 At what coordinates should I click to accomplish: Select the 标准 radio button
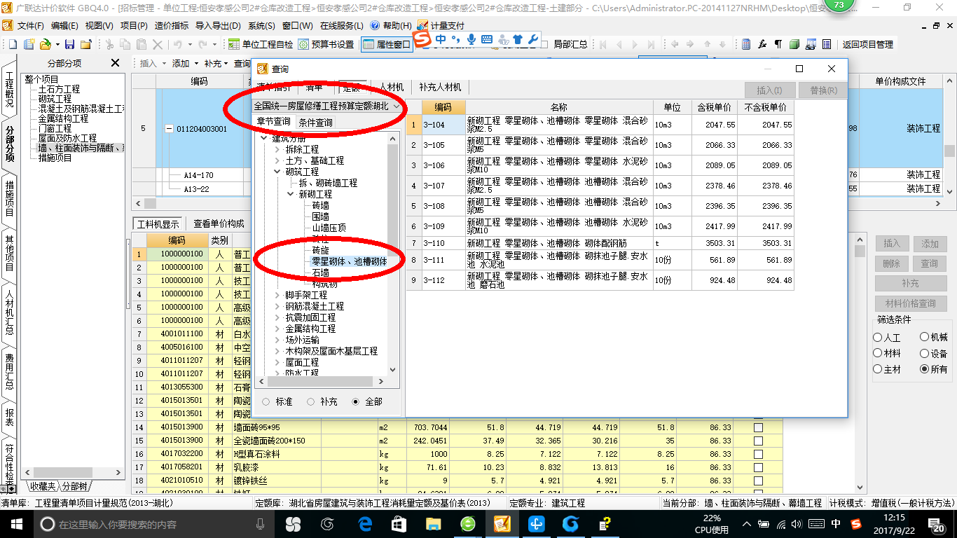[x=265, y=402]
